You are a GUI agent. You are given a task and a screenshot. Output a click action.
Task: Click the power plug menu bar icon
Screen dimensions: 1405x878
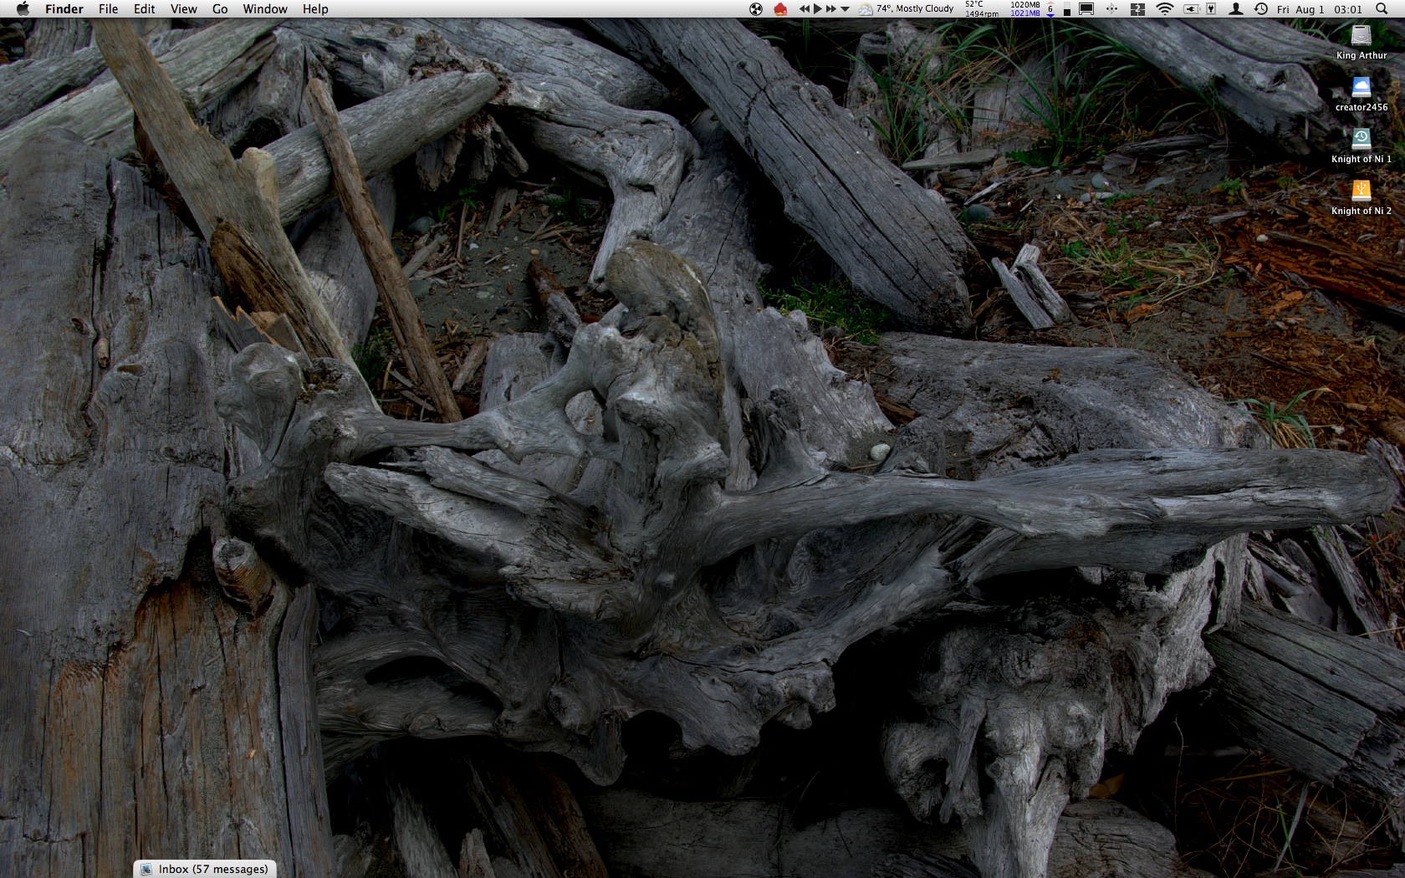coord(1210,9)
